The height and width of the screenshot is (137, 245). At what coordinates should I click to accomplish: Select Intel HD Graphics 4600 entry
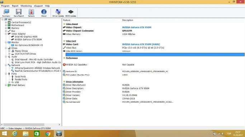click(26, 37)
